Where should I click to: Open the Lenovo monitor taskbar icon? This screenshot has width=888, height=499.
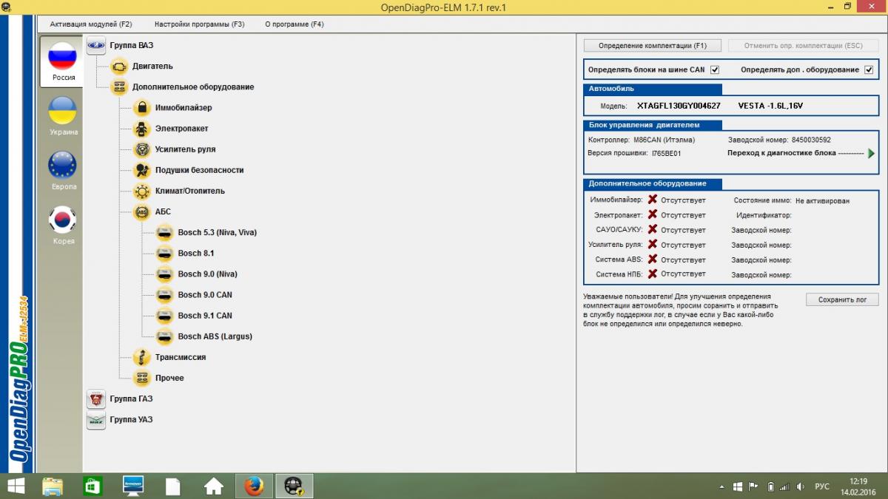133,486
